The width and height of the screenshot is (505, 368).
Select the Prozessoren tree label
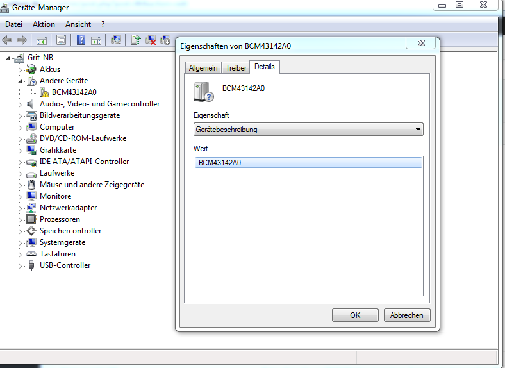click(60, 219)
